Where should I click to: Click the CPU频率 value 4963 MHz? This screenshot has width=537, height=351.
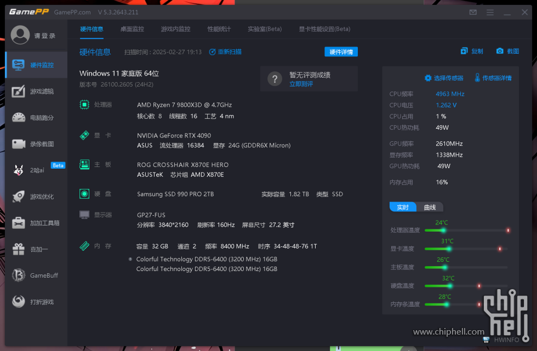click(450, 94)
